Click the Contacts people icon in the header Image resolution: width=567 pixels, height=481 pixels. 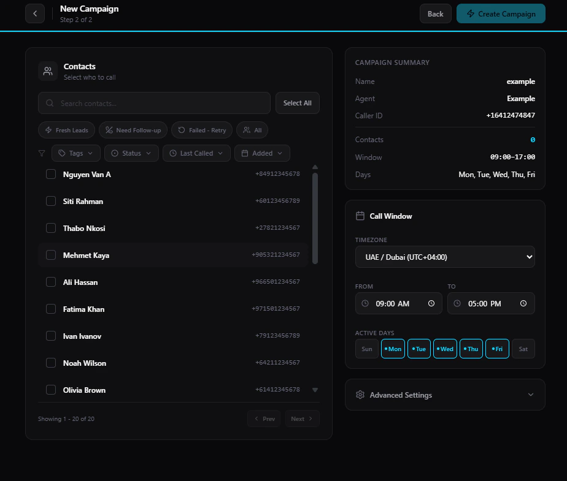(48, 71)
